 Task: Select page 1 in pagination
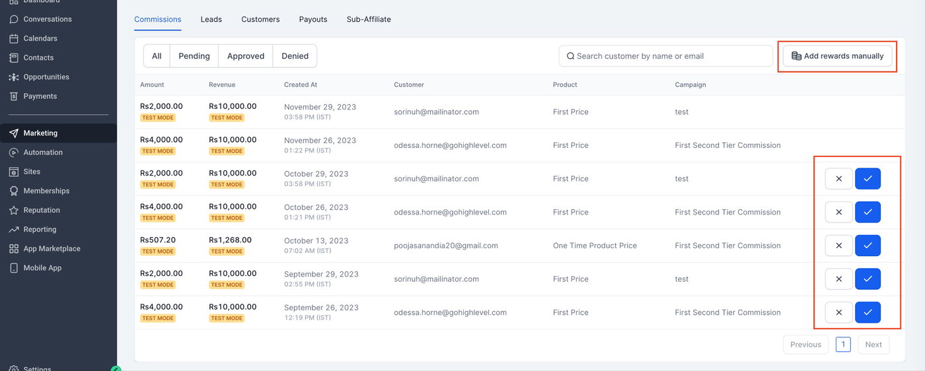(843, 345)
